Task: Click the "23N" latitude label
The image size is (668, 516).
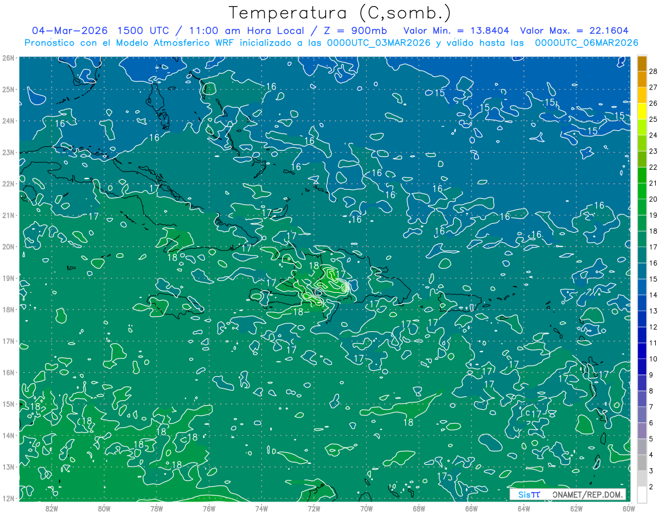Action: click(8, 152)
